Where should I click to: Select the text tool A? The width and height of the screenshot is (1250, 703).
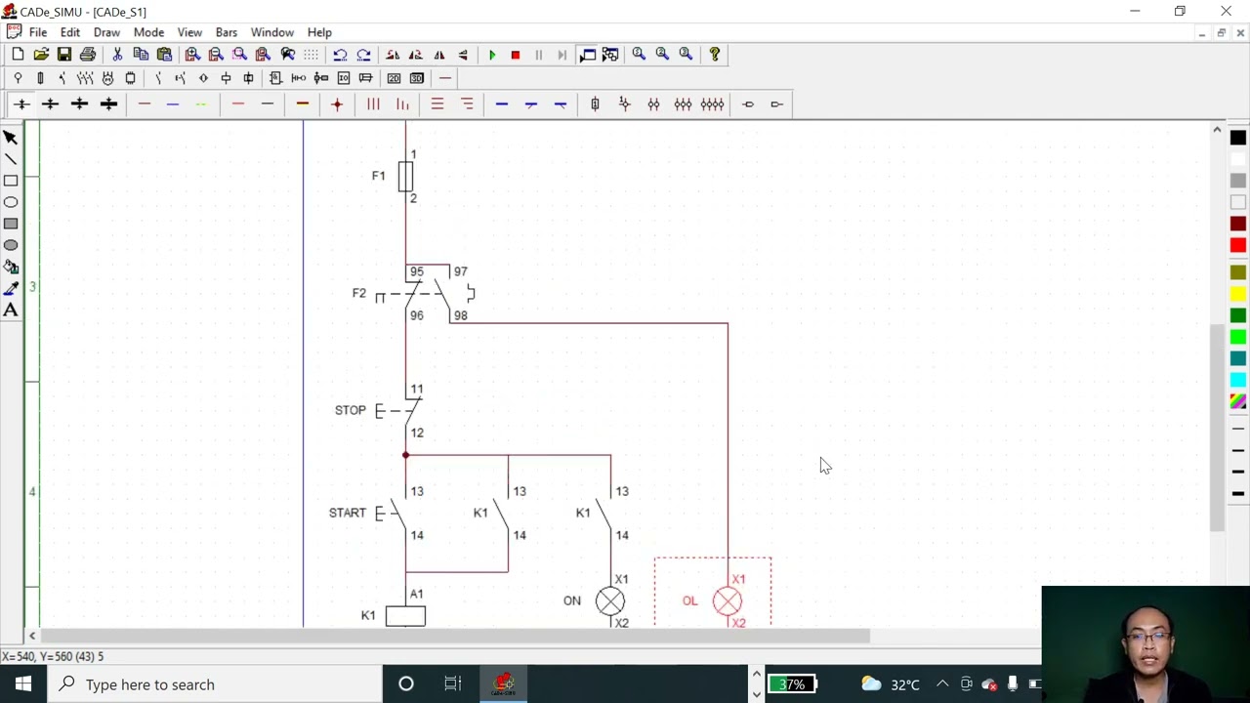[x=11, y=310]
